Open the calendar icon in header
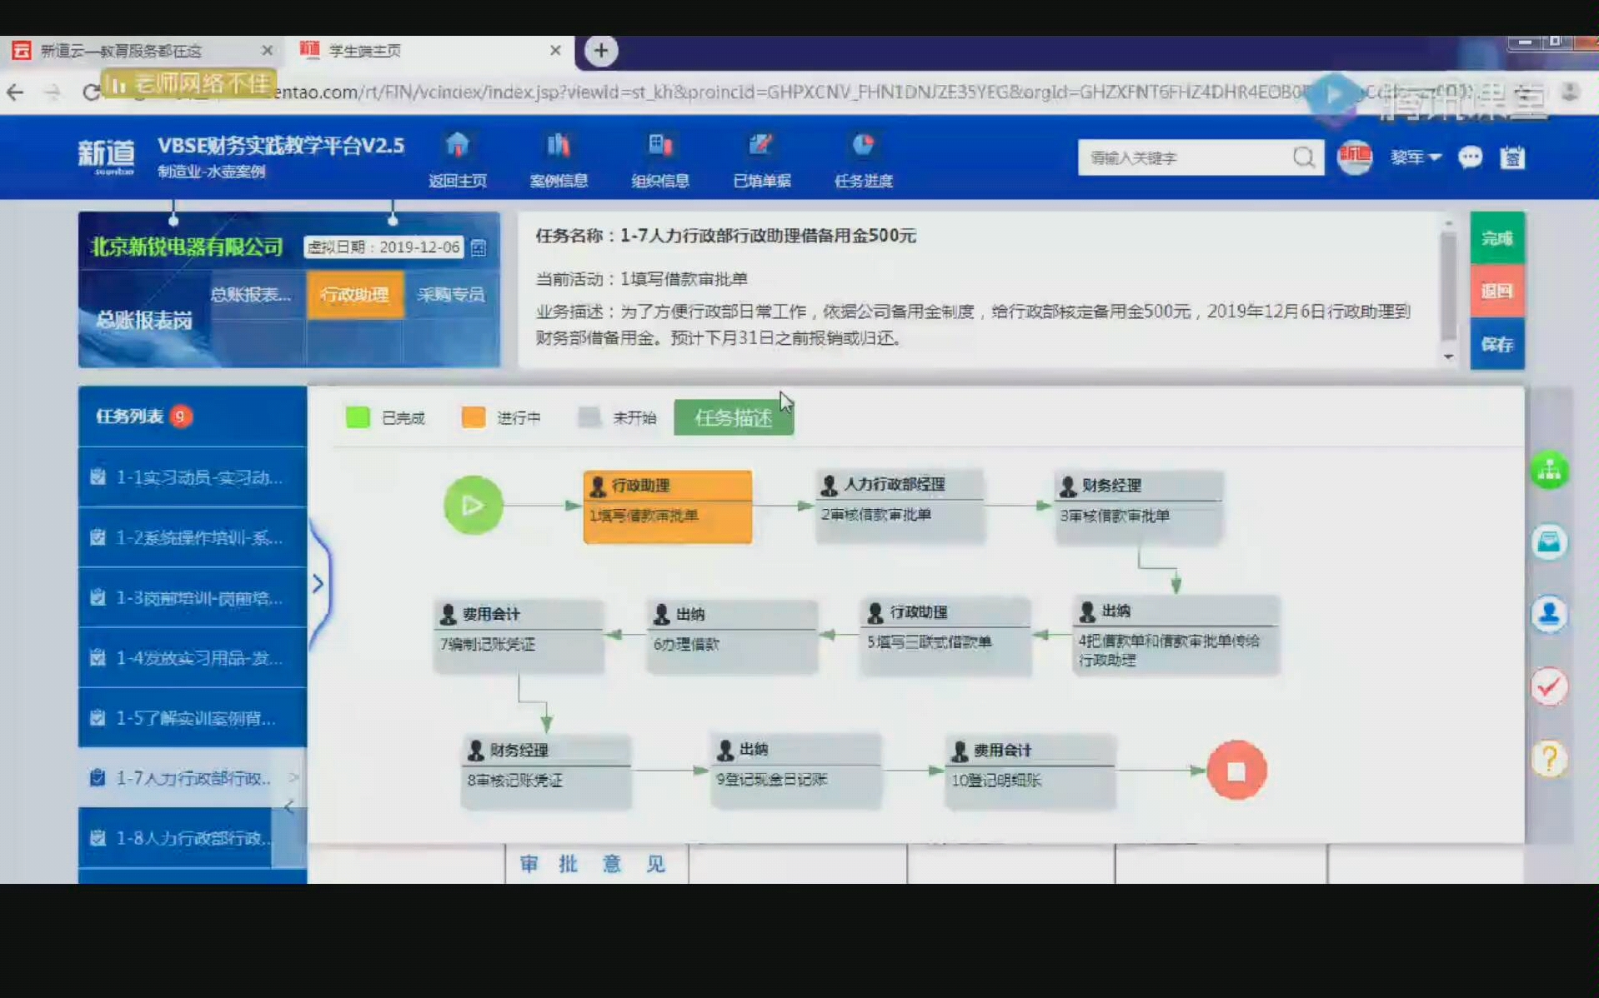This screenshot has width=1599, height=998. click(1512, 157)
